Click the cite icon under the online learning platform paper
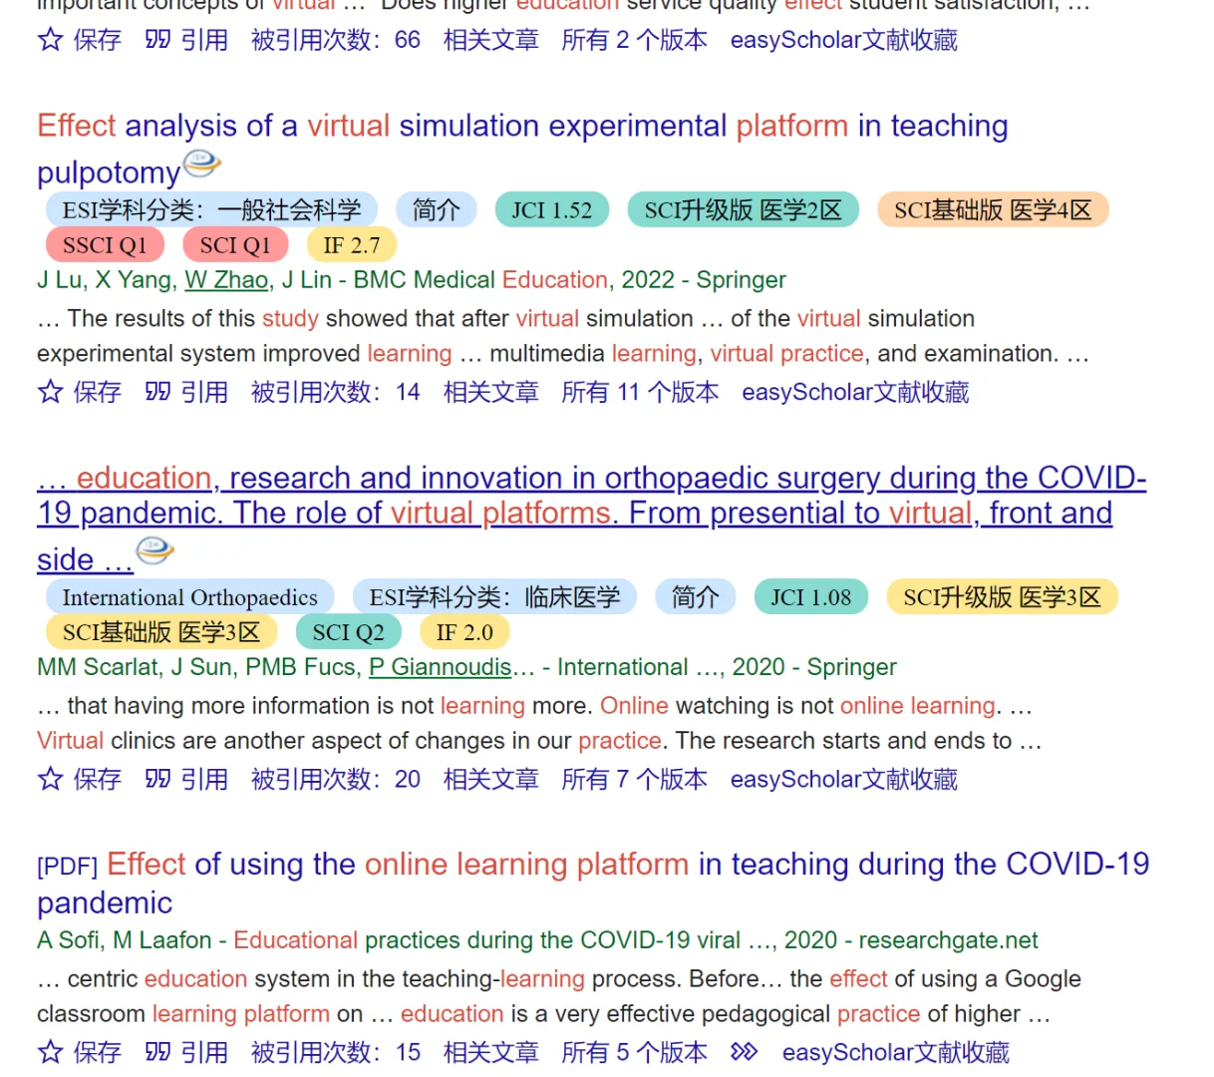The image size is (1214, 1077). point(157,1052)
